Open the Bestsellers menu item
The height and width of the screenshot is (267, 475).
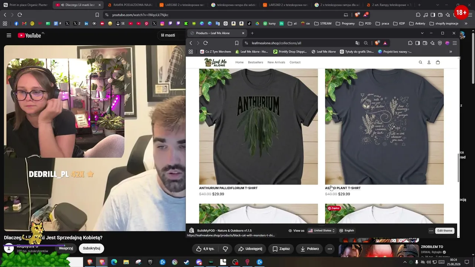(x=256, y=62)
